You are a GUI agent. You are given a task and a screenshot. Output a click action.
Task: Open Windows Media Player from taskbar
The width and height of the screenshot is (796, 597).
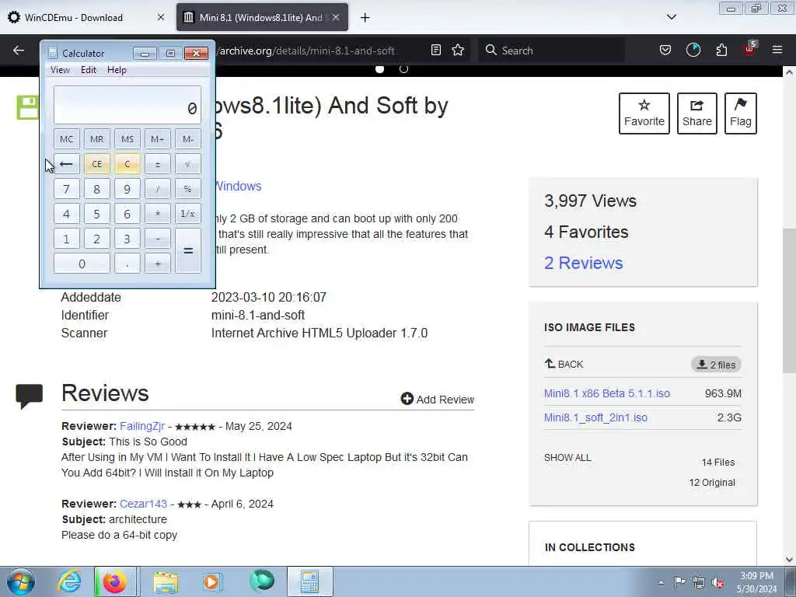(211, 581)
